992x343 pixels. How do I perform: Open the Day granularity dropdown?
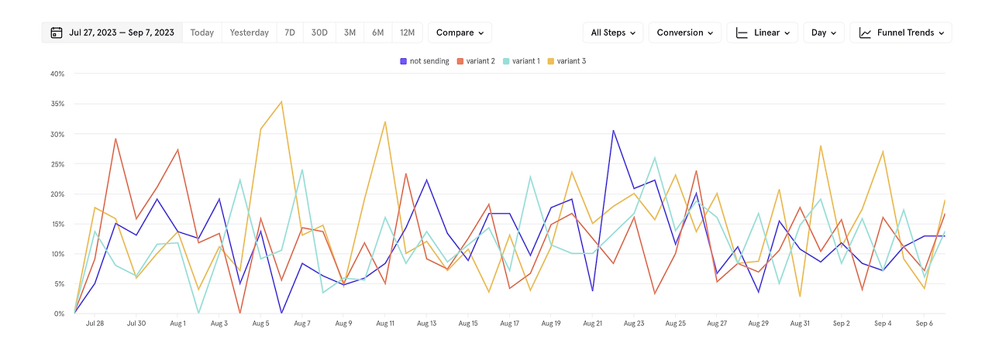(x=824, y=33)
